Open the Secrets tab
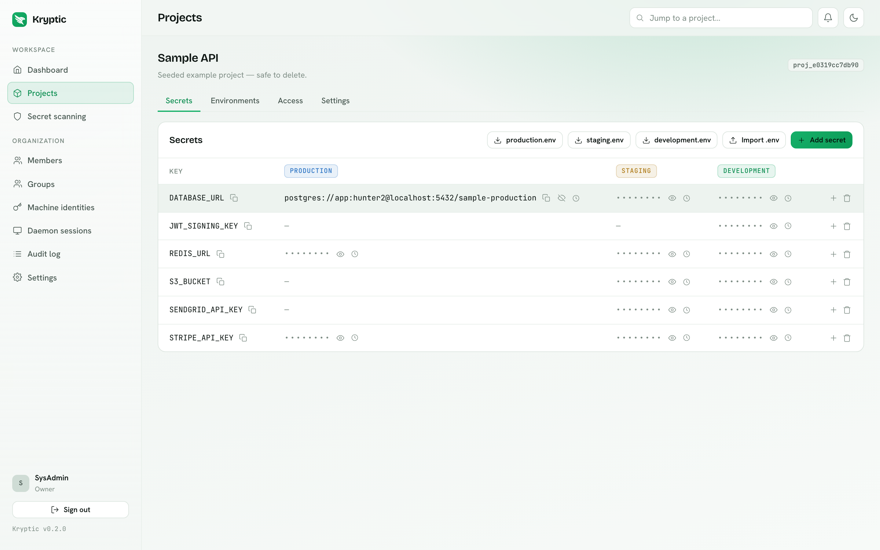 179,101
